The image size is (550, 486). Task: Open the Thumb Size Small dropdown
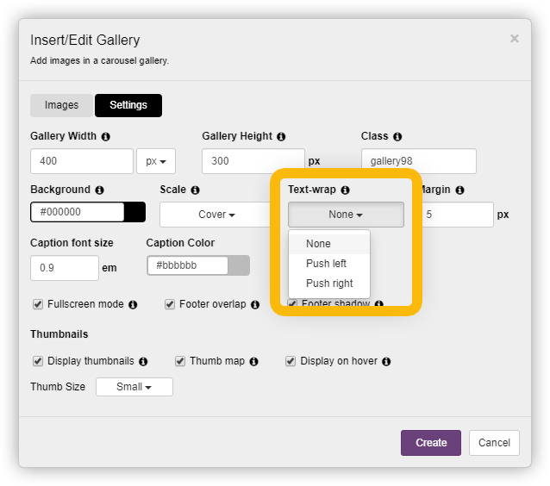pyautogui.click(x=134, y=387)
